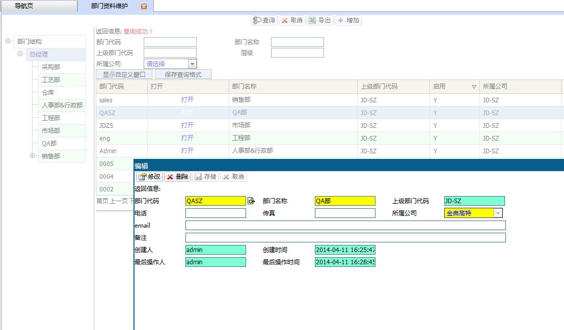
Task: Open the eng row 打开 link
Action: click(x=187, y=138)
